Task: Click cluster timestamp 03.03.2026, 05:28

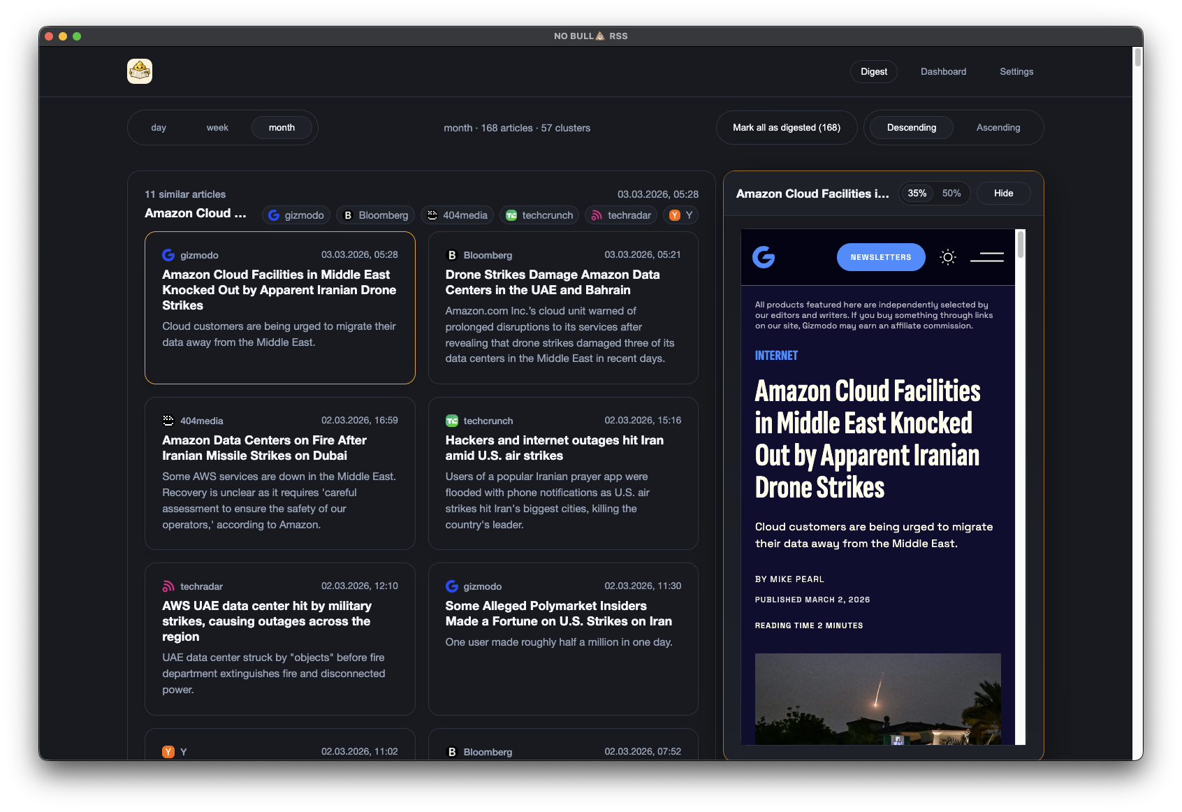Action: coord(658,194)
